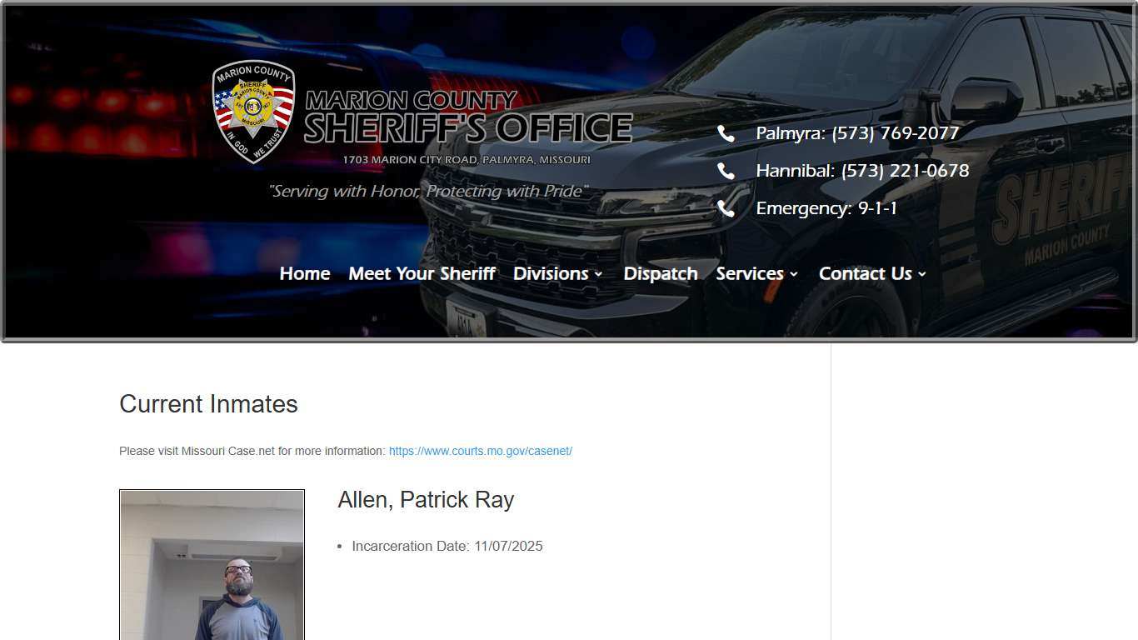Go to the Home menu item
Image resolution: width=1138 pixels, height=640 pixels.
click(x=305, y=273)
